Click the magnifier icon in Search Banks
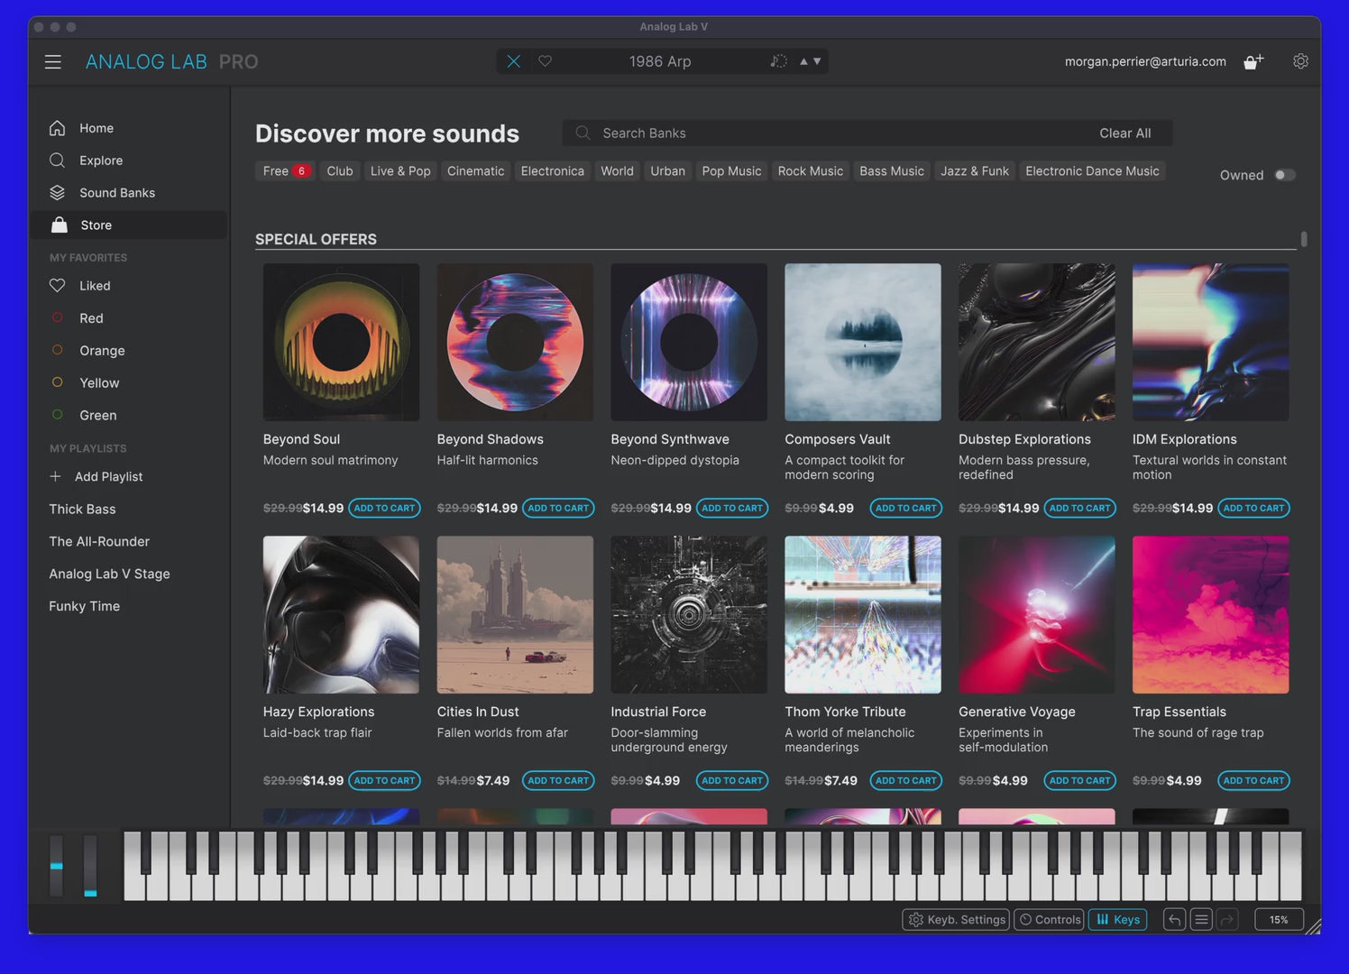The height and width of the screenshot is (974, 1349). click(583, 133)
